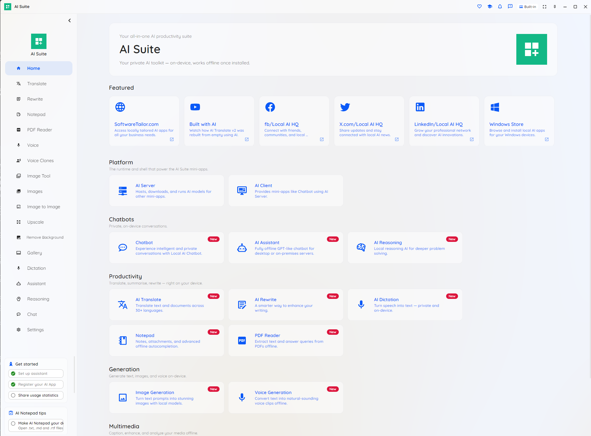Click the Image Tool sidebar icon
The height and width of the screenshot is (436, 591).
click(x=19, y=176)
